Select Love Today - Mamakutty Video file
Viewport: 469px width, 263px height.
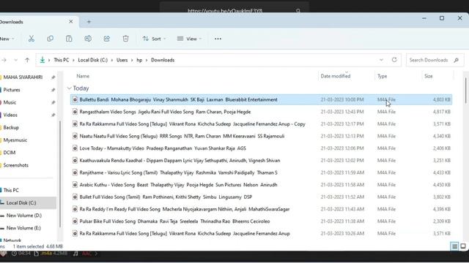tap(261, 148)
